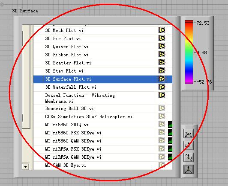Open Bessel Function - Vibrating Membrane.vi
The image size is (228, 186).
[x=80, y=98]
